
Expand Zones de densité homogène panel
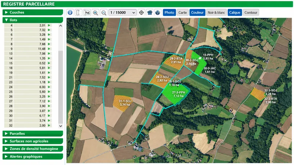33,149
